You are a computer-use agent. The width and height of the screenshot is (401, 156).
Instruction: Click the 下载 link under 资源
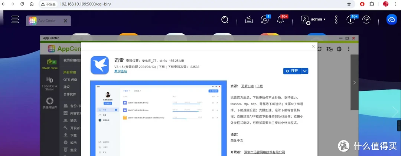260,86
